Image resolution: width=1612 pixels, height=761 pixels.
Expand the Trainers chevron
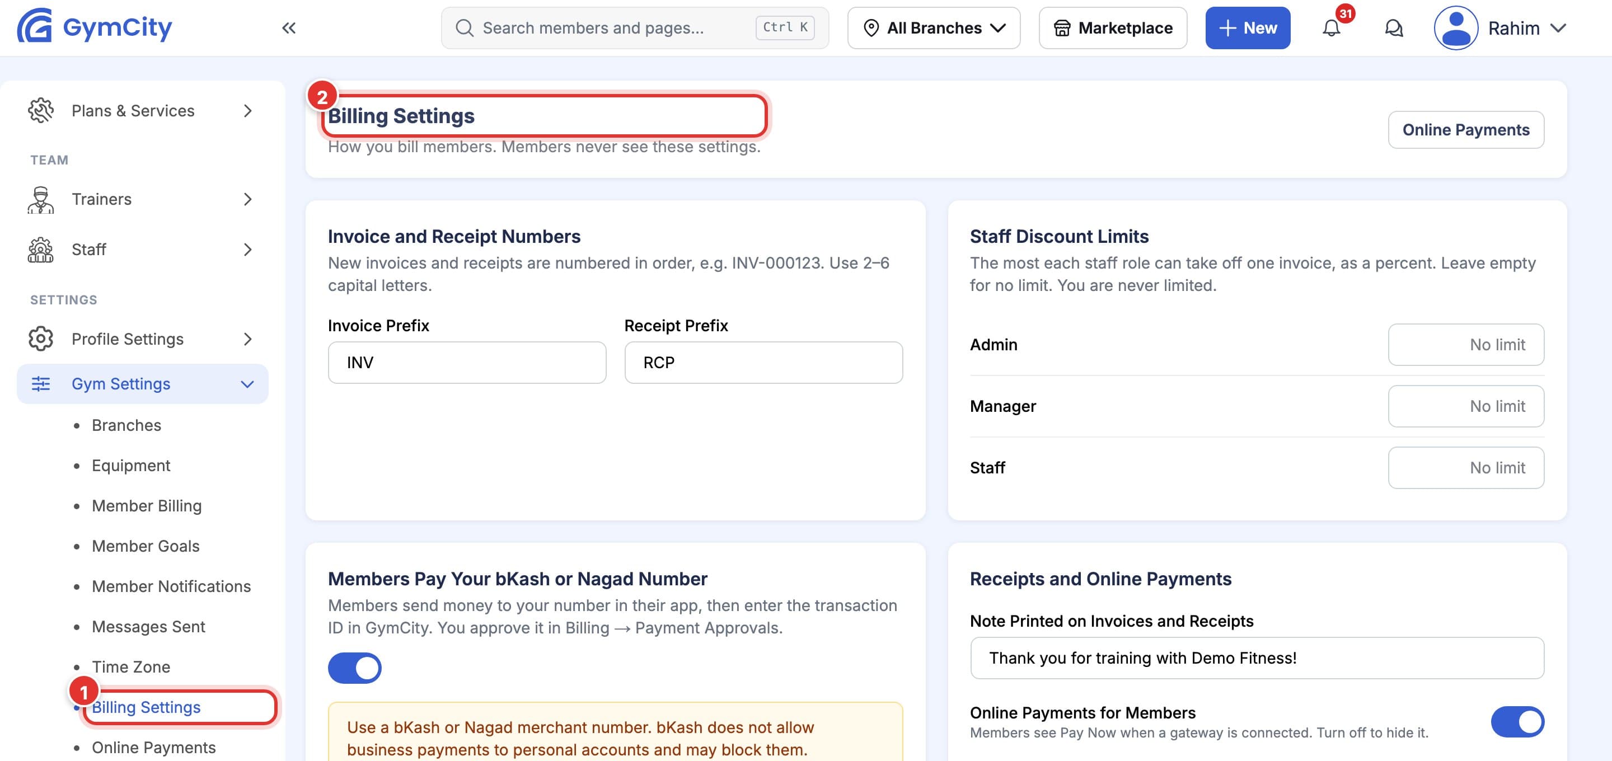point(248,199)
